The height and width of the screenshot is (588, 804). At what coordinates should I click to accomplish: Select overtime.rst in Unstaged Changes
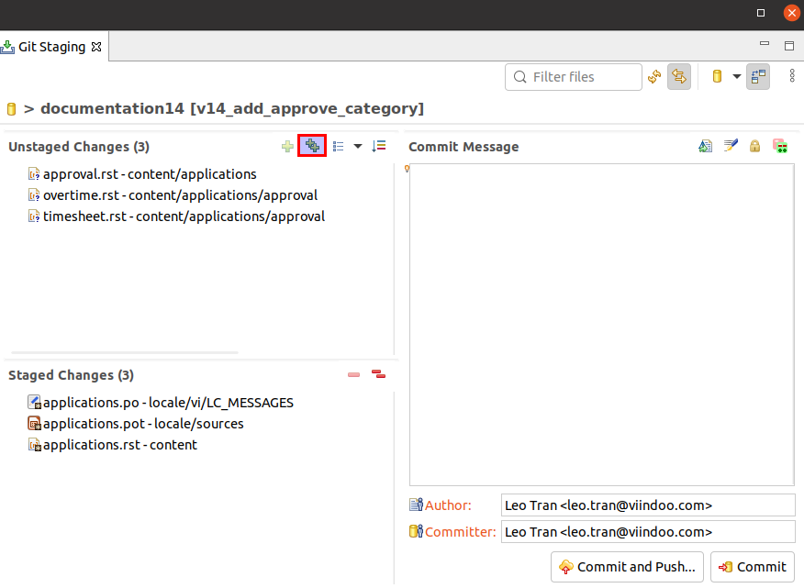pos(180,195)
